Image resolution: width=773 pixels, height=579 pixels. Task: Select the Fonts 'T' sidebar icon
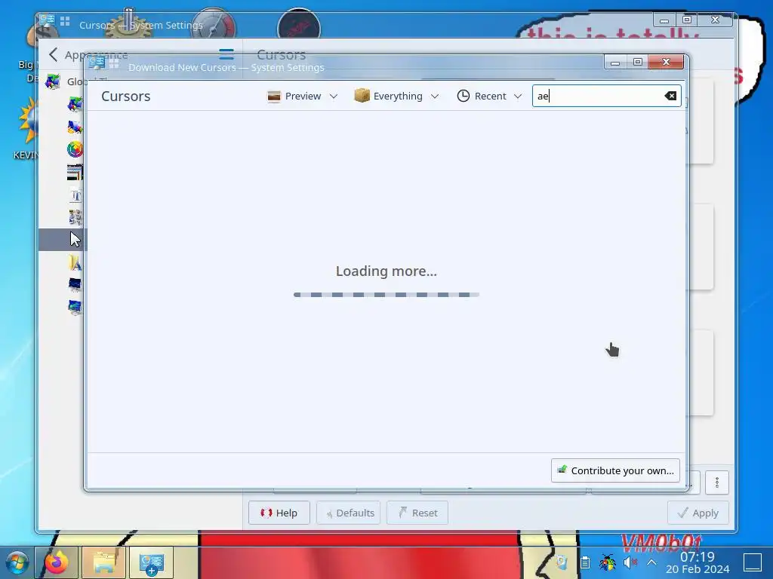point(75,195)
